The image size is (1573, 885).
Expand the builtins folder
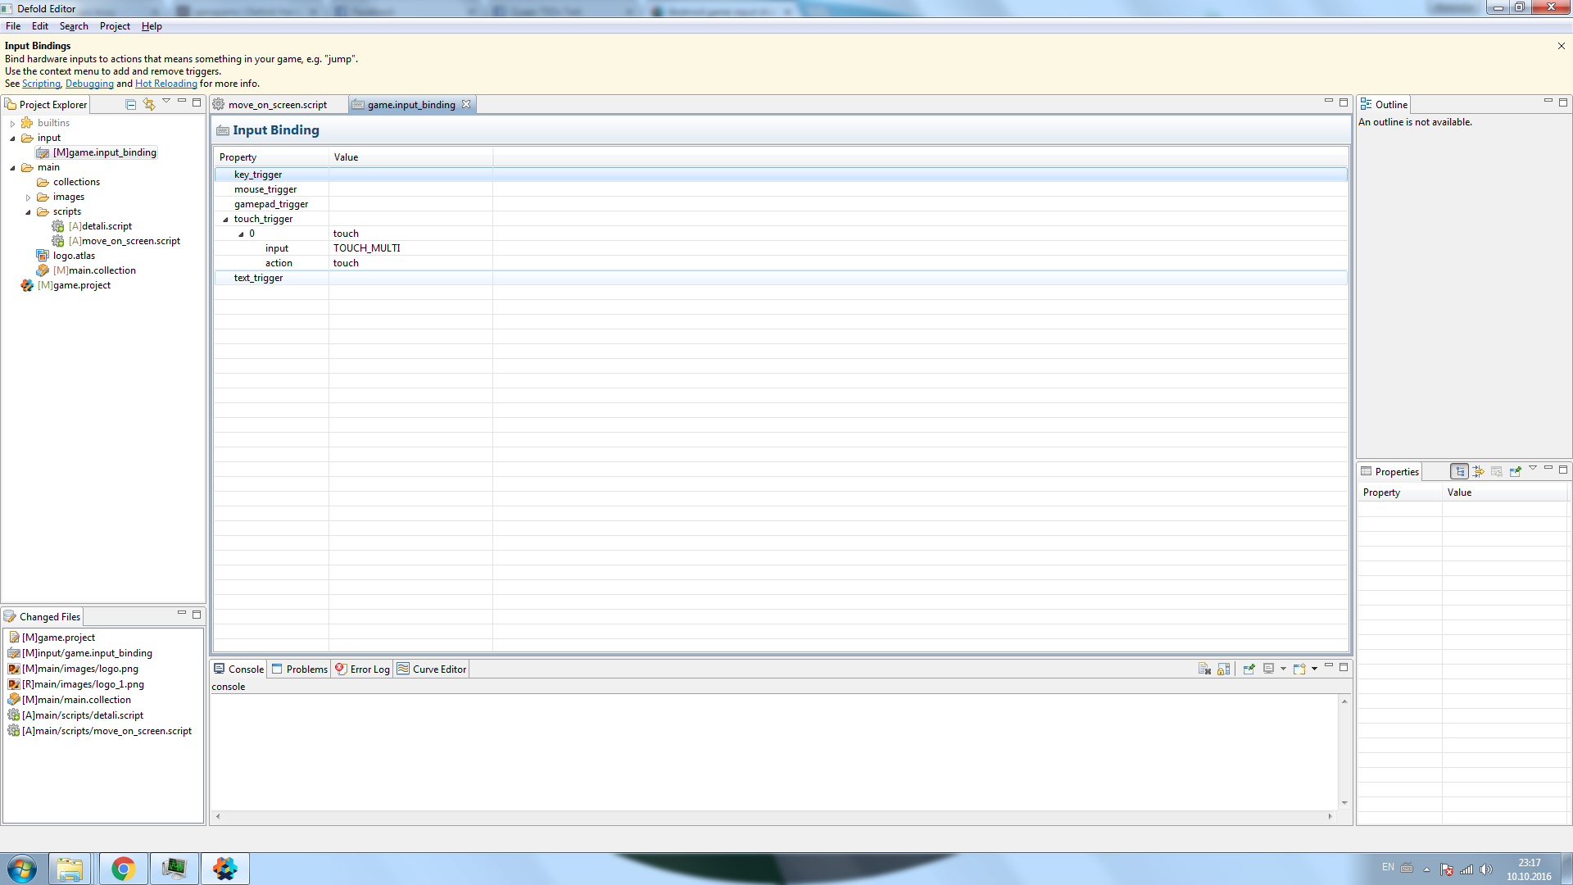[13, 124]
